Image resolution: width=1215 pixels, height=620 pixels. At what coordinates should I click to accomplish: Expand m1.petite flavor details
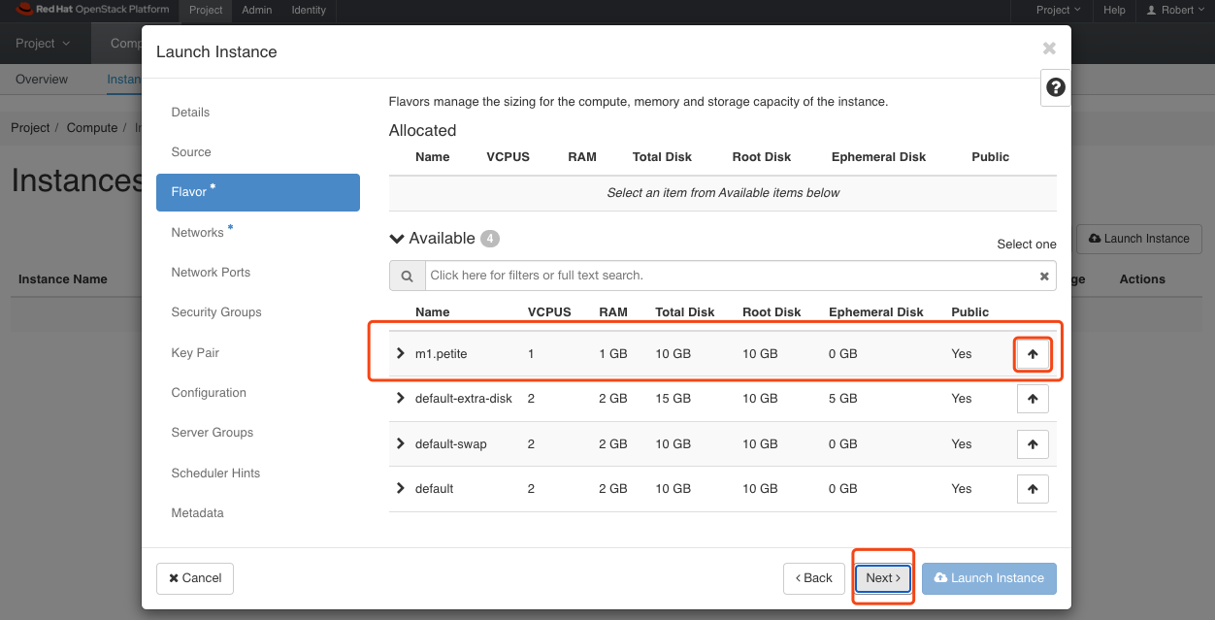coord(401,353)
